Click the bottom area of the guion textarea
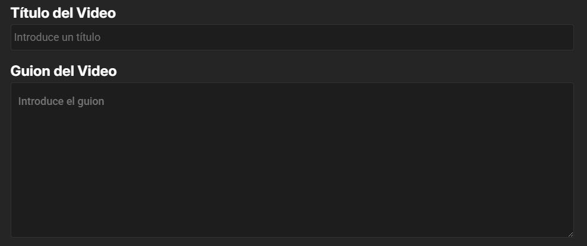 (x=292, y=224)
